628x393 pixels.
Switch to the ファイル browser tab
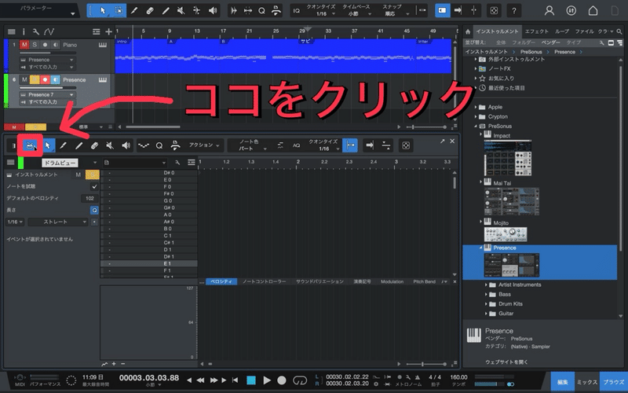[584, 31]
